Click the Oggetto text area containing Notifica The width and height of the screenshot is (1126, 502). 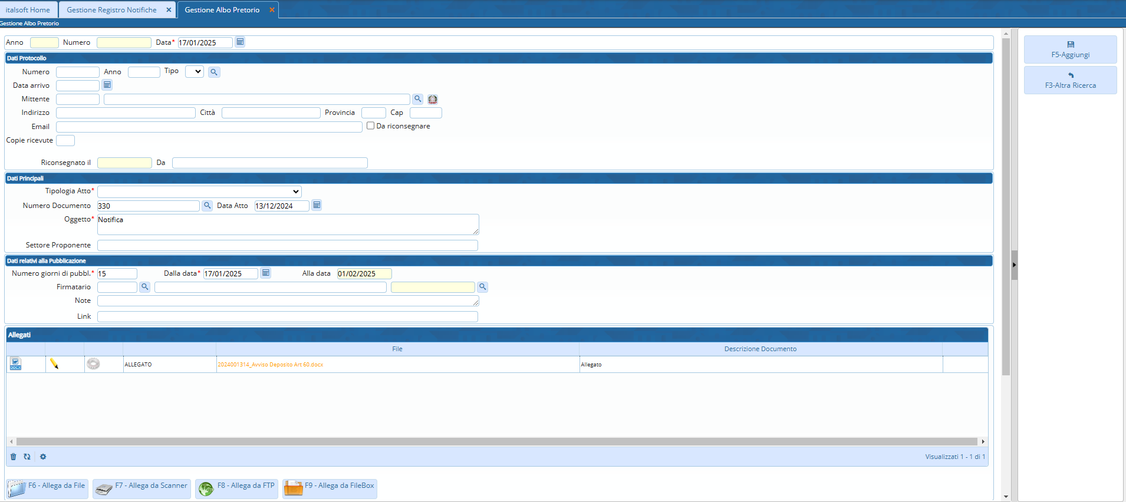pos(288,224)
